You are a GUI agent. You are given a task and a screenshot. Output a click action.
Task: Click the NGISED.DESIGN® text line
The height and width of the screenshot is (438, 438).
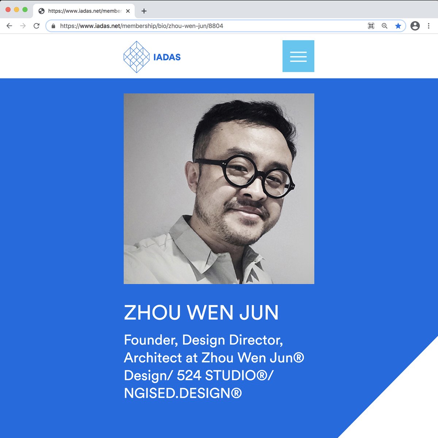(183, 393)
